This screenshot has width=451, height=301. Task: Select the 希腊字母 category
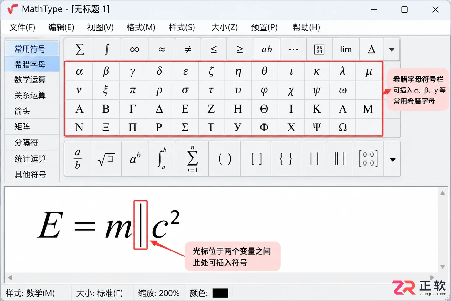pos(32,65)
